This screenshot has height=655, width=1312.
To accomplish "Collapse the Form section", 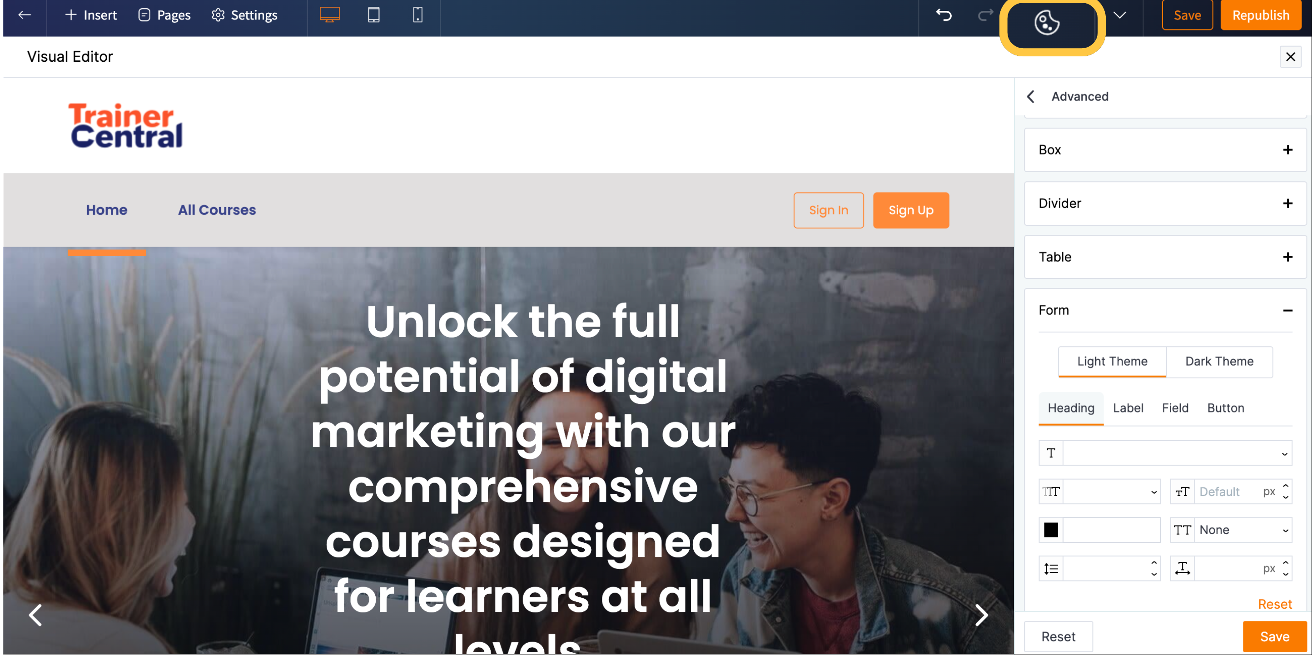I will point(1287,310).
